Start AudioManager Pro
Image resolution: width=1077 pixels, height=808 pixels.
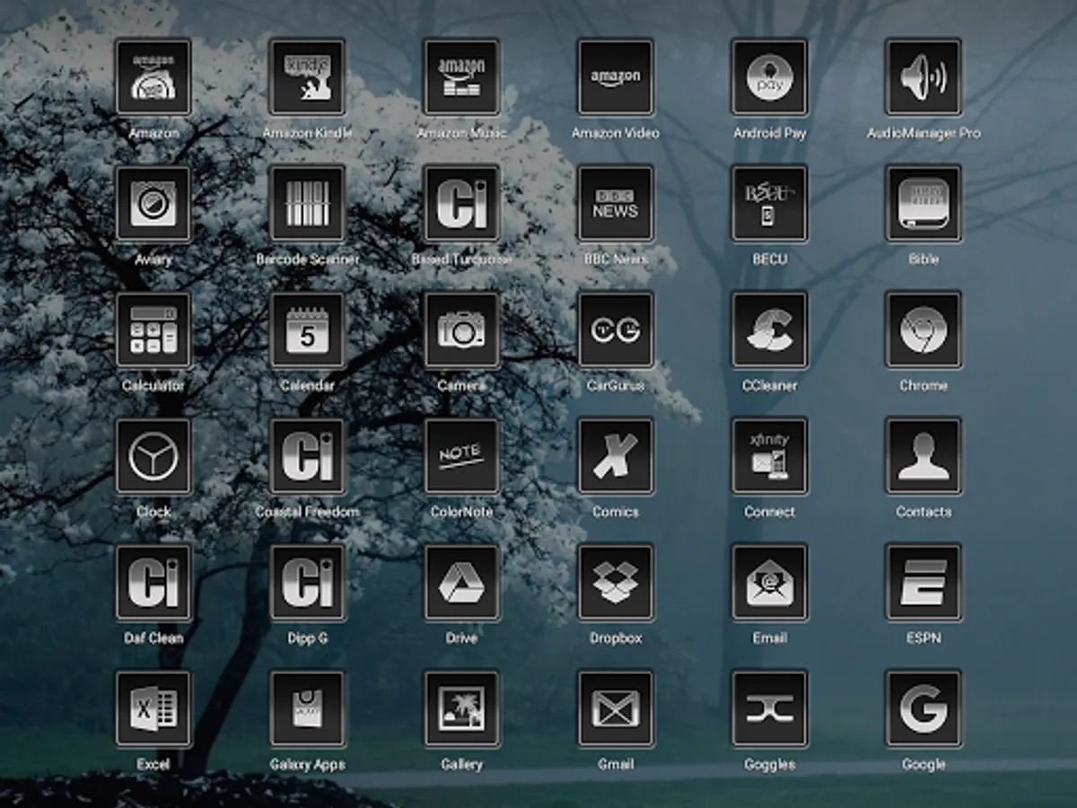click(924, 78)
